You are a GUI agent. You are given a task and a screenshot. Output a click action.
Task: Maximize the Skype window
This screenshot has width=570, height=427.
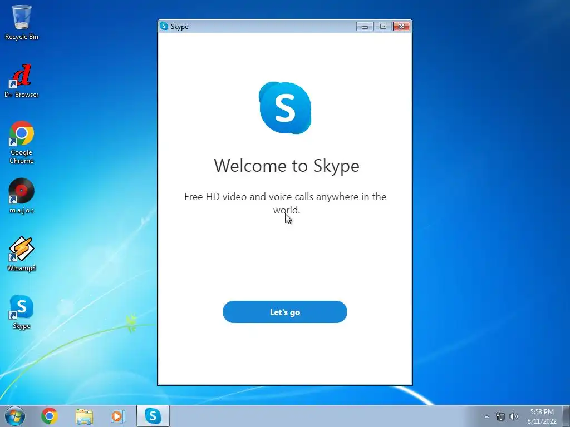click(x=383, y=27)
